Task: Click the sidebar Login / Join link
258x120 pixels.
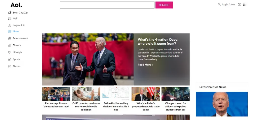Action: tap(19, 25)
